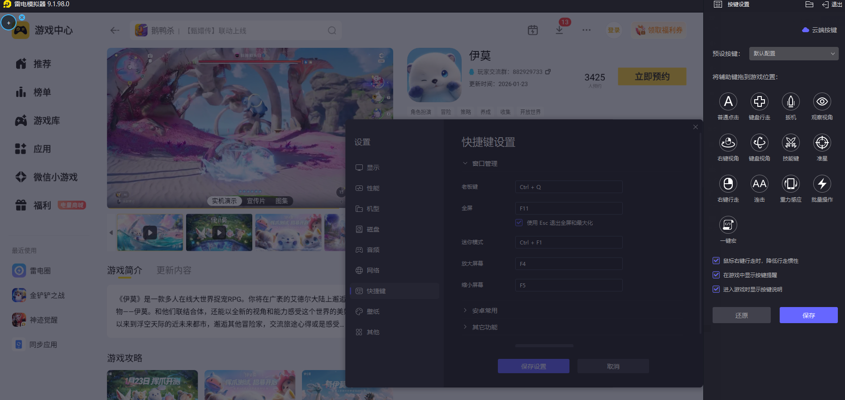
Task: Open 金铲铲之战 from recently used
Action: point(38,295)
